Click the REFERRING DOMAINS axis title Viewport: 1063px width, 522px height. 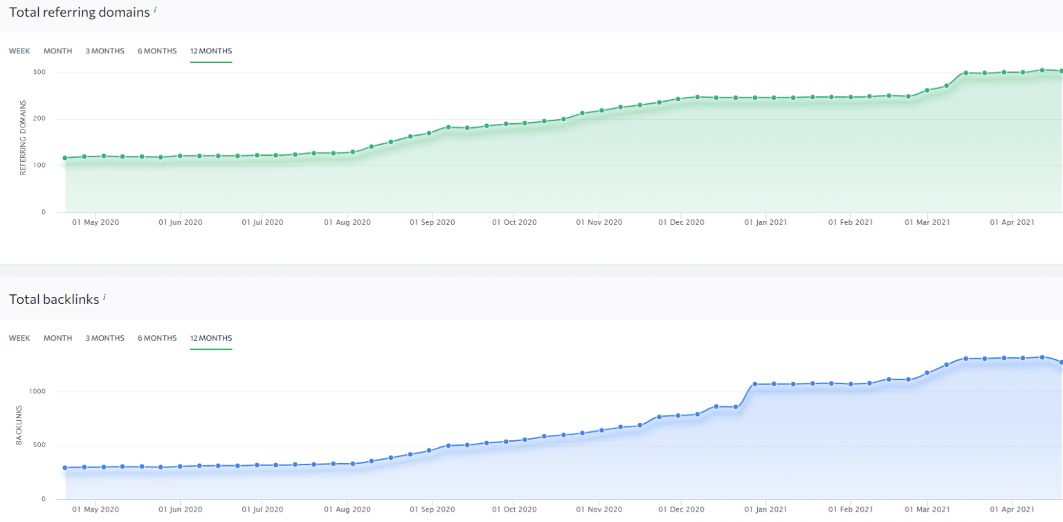click(23, 137)
